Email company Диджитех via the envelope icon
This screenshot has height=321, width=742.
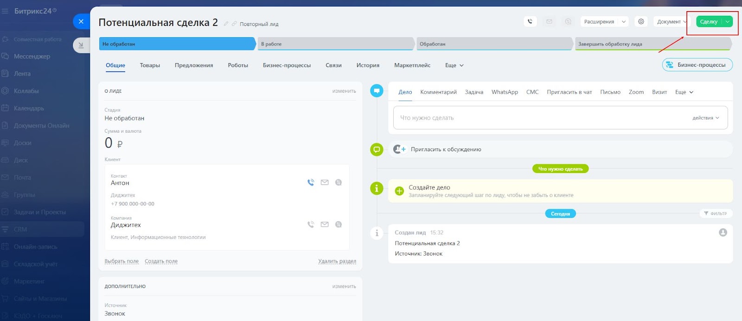(x=325, y=225)
